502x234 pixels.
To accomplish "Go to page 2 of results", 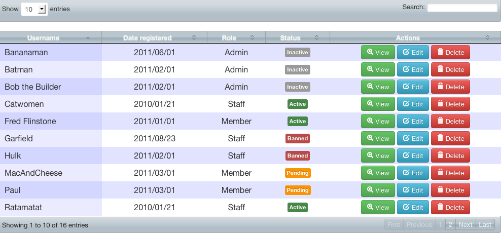I will (450, 225).
